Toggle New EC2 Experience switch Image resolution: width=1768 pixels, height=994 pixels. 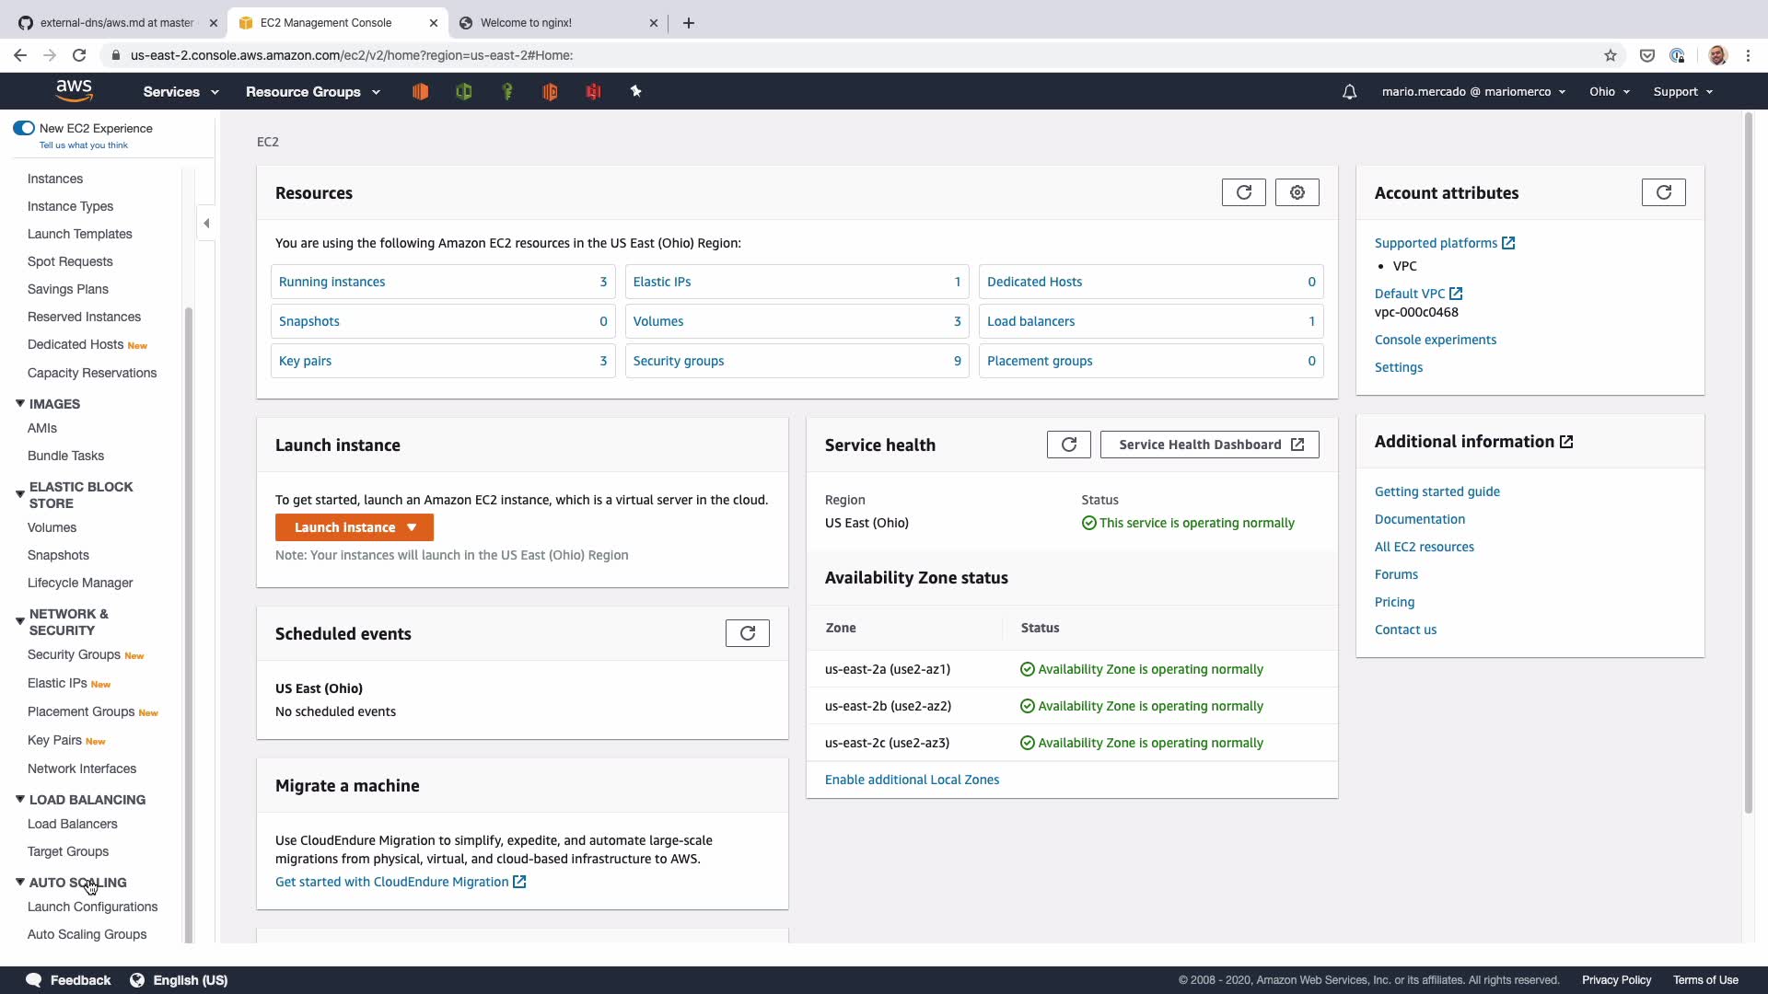[x=24, y=128]
